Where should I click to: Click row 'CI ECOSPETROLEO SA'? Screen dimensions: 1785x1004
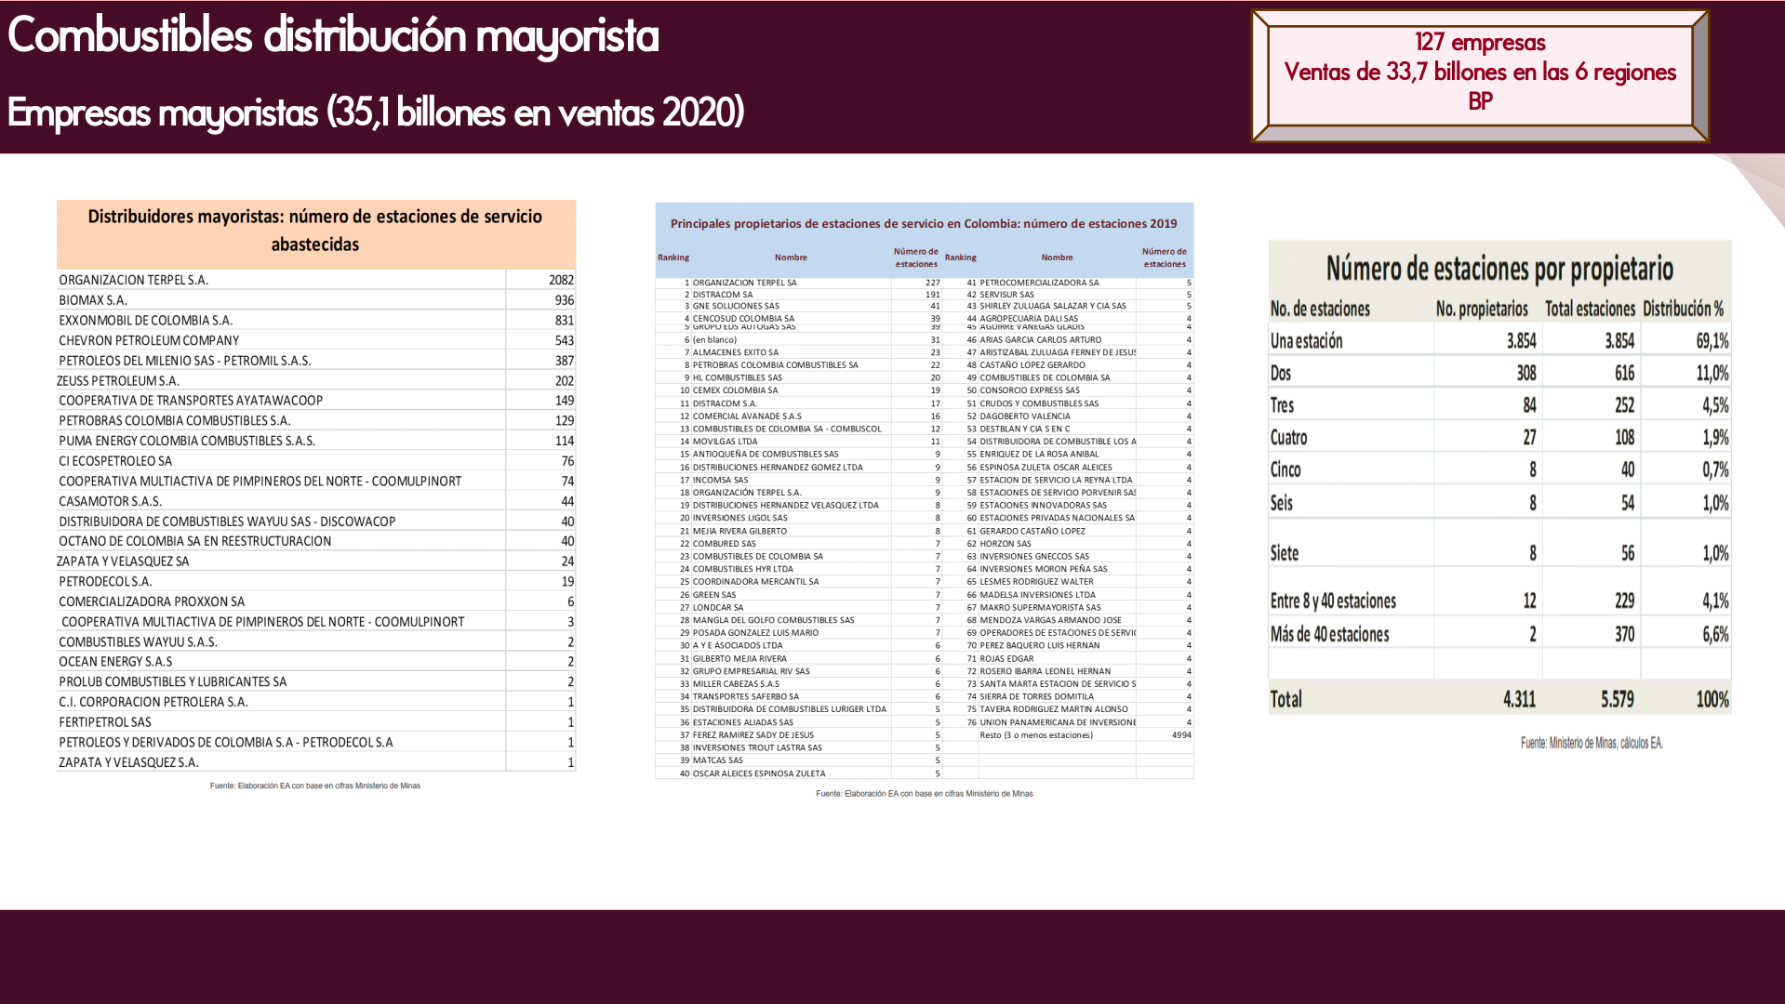point(316,461)
